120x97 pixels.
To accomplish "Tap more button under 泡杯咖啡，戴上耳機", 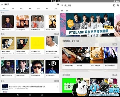I will (x=115, y=44).
